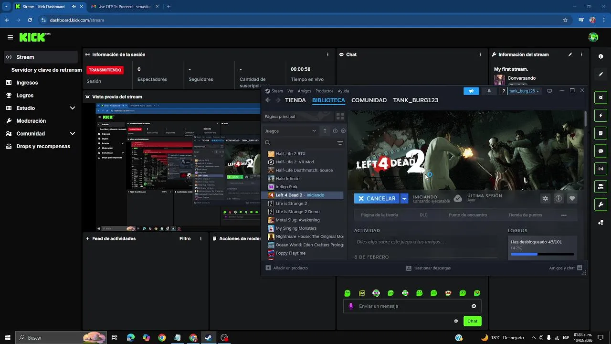Open the Left 4 Dead 2 gear settings

pyautogui.click(x=545, y=198)
